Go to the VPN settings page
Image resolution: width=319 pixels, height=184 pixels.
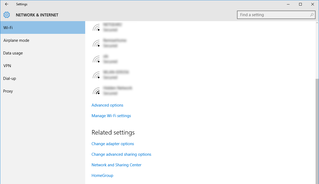(7, 66)
